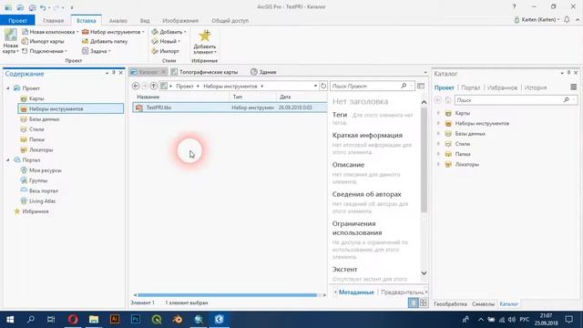Open Task (Задача) dropdown
Viewport: 583px width, 328px height.
pos(96,51)
